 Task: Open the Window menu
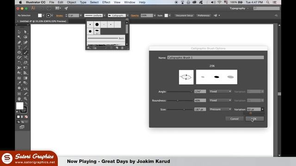(x=129, y=2)
